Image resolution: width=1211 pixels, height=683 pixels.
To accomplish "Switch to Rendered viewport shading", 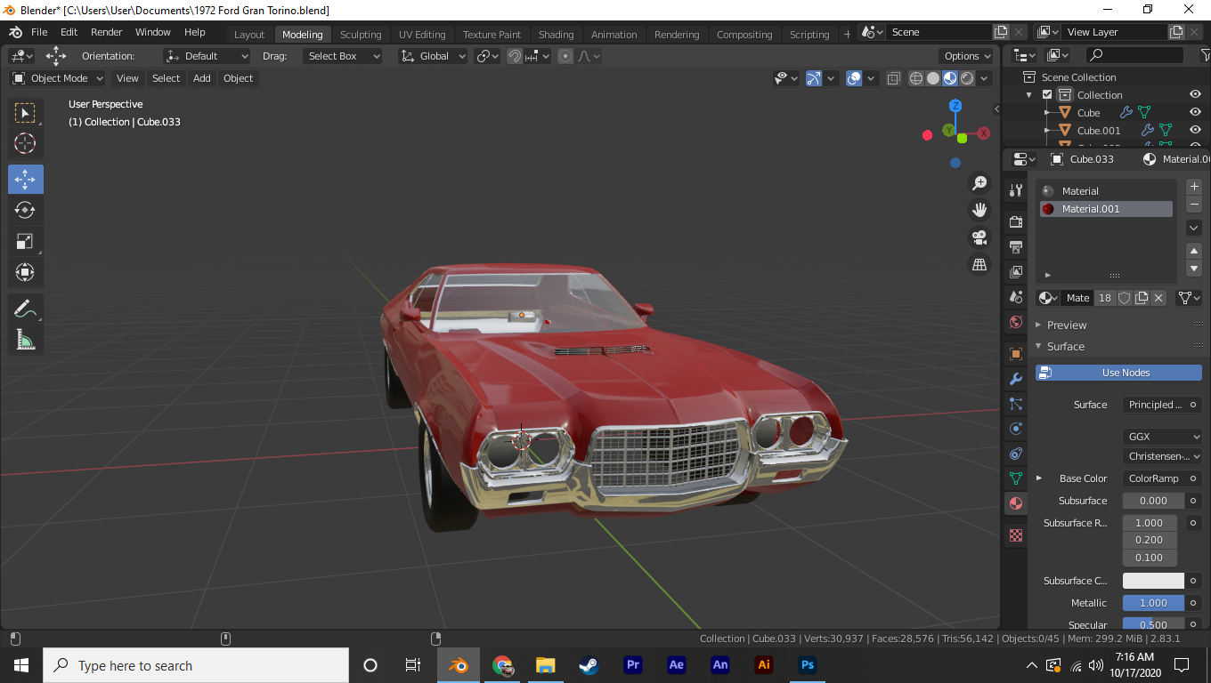I will [967, 78].
